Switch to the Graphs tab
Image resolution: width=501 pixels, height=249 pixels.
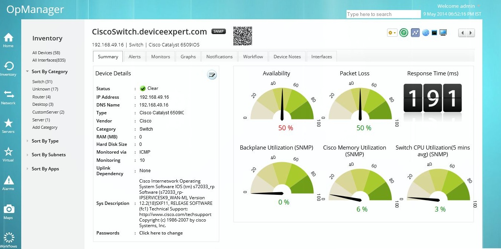pyautogui.click(x=188, y=57)
